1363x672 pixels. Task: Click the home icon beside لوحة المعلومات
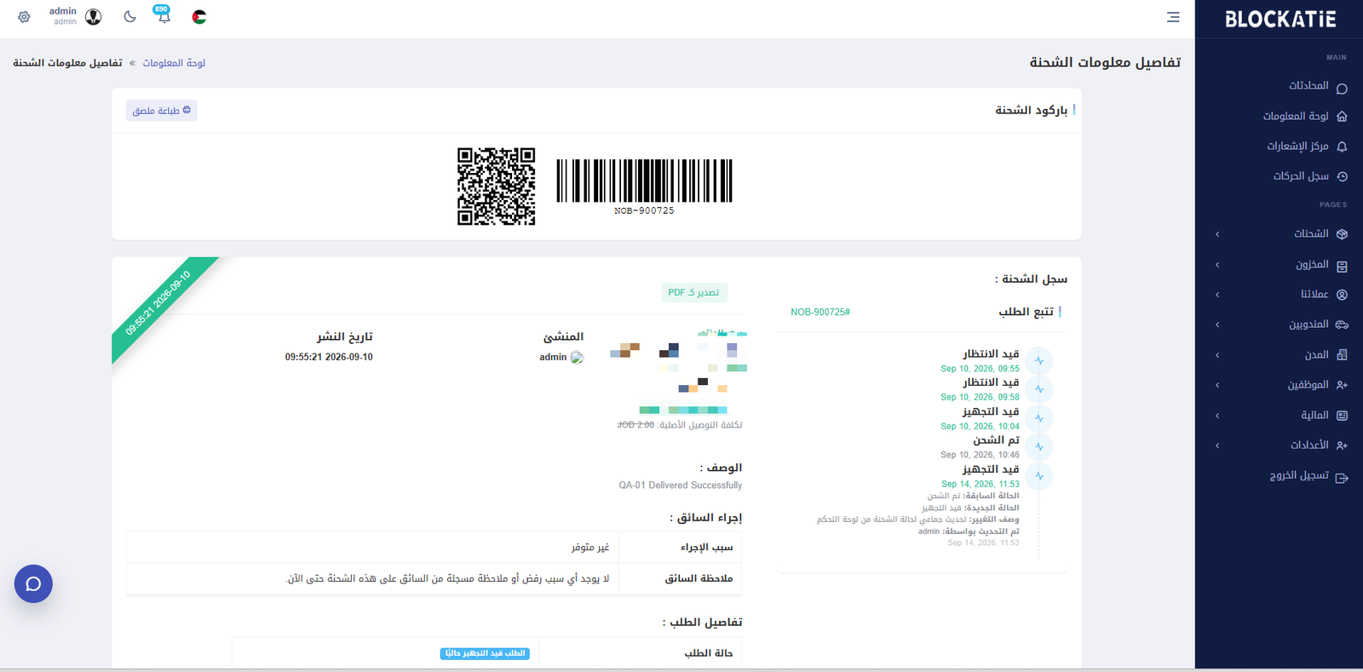(x=1342, y=117)
